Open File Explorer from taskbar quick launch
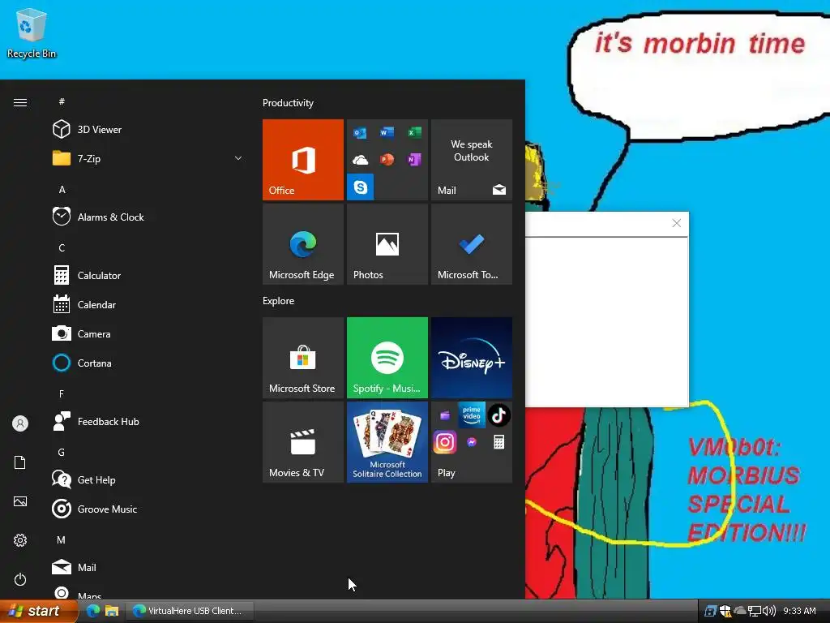This screenshot has height=623, width=830. pos(112,611)
